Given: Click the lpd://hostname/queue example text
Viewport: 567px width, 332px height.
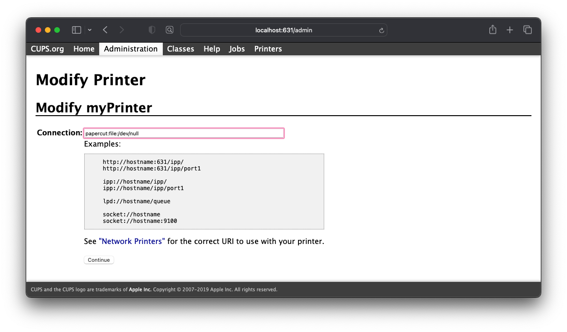Looking at the screenshot, I should click(x=137, y=201).
